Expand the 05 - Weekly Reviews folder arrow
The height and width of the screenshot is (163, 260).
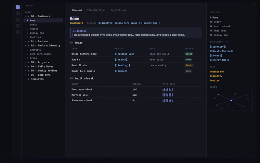point(25,71)
